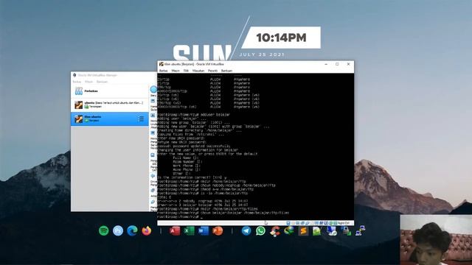Open Masukan menu in the VM window

coord(198,71)
